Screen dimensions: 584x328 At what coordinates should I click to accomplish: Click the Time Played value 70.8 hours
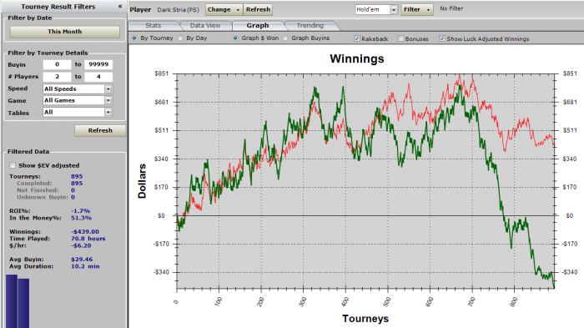point(88,239)
